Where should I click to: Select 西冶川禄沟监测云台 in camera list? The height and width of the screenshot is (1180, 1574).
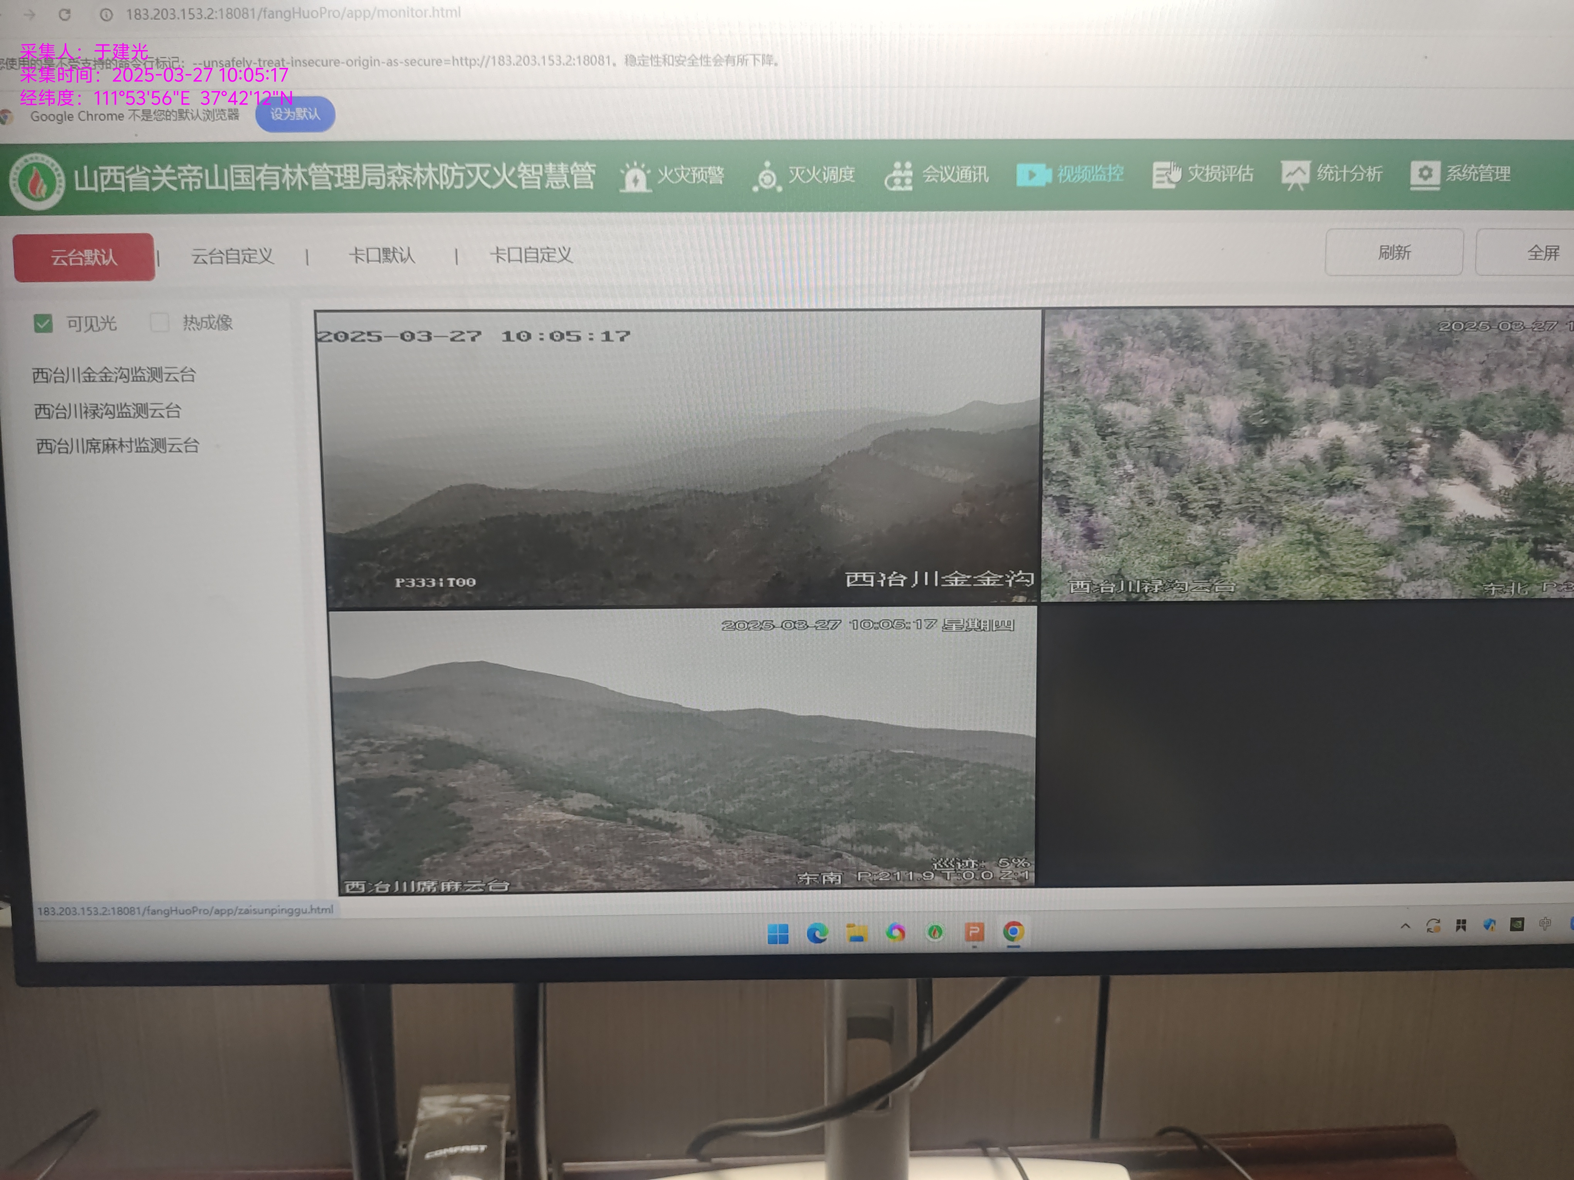[108, 410]
